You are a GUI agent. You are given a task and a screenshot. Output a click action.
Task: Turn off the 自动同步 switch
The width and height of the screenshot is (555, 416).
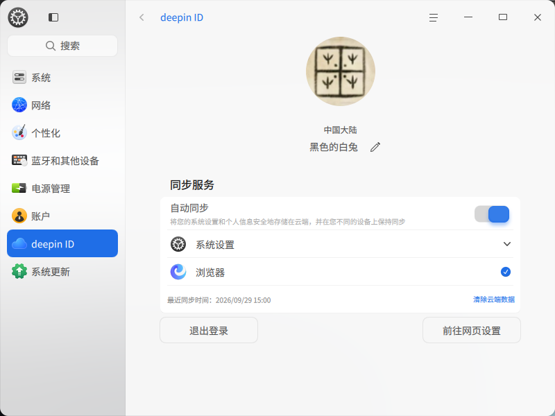(492, 214)
